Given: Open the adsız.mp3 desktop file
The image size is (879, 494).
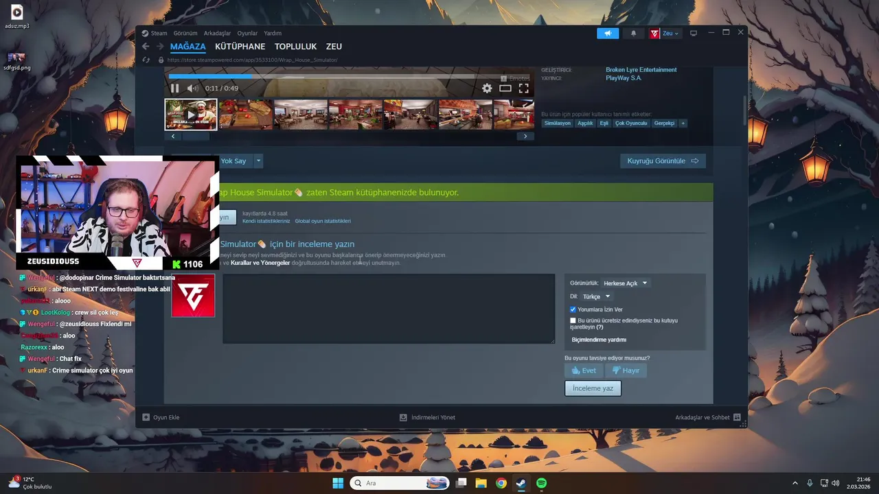Looking at the screenshot, I should coord(16,16).
